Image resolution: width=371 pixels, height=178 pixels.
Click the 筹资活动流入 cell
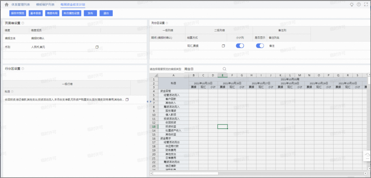tap(173, 107)
